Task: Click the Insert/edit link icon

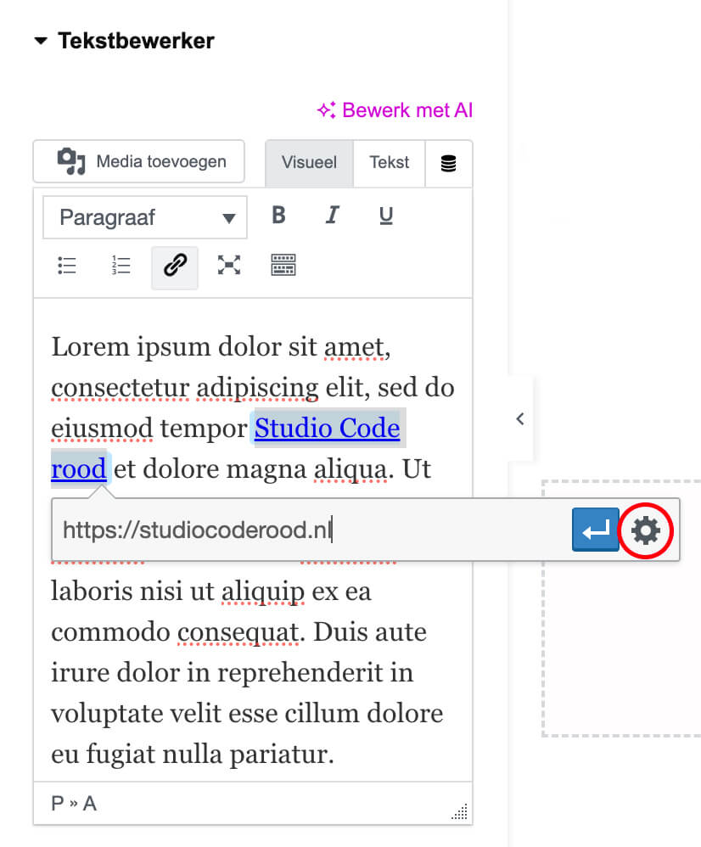Action: pyautogui.click(x=175, y=266)
